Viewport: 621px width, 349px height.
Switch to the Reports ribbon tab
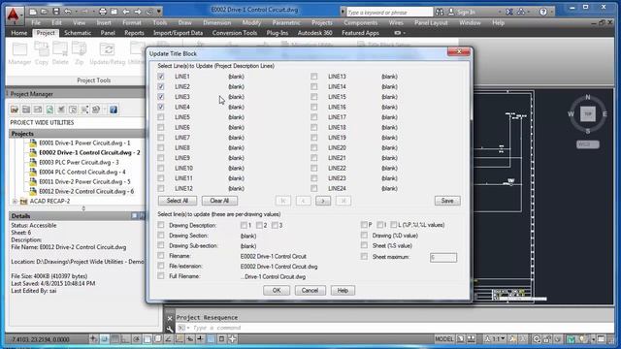point(134,33)
